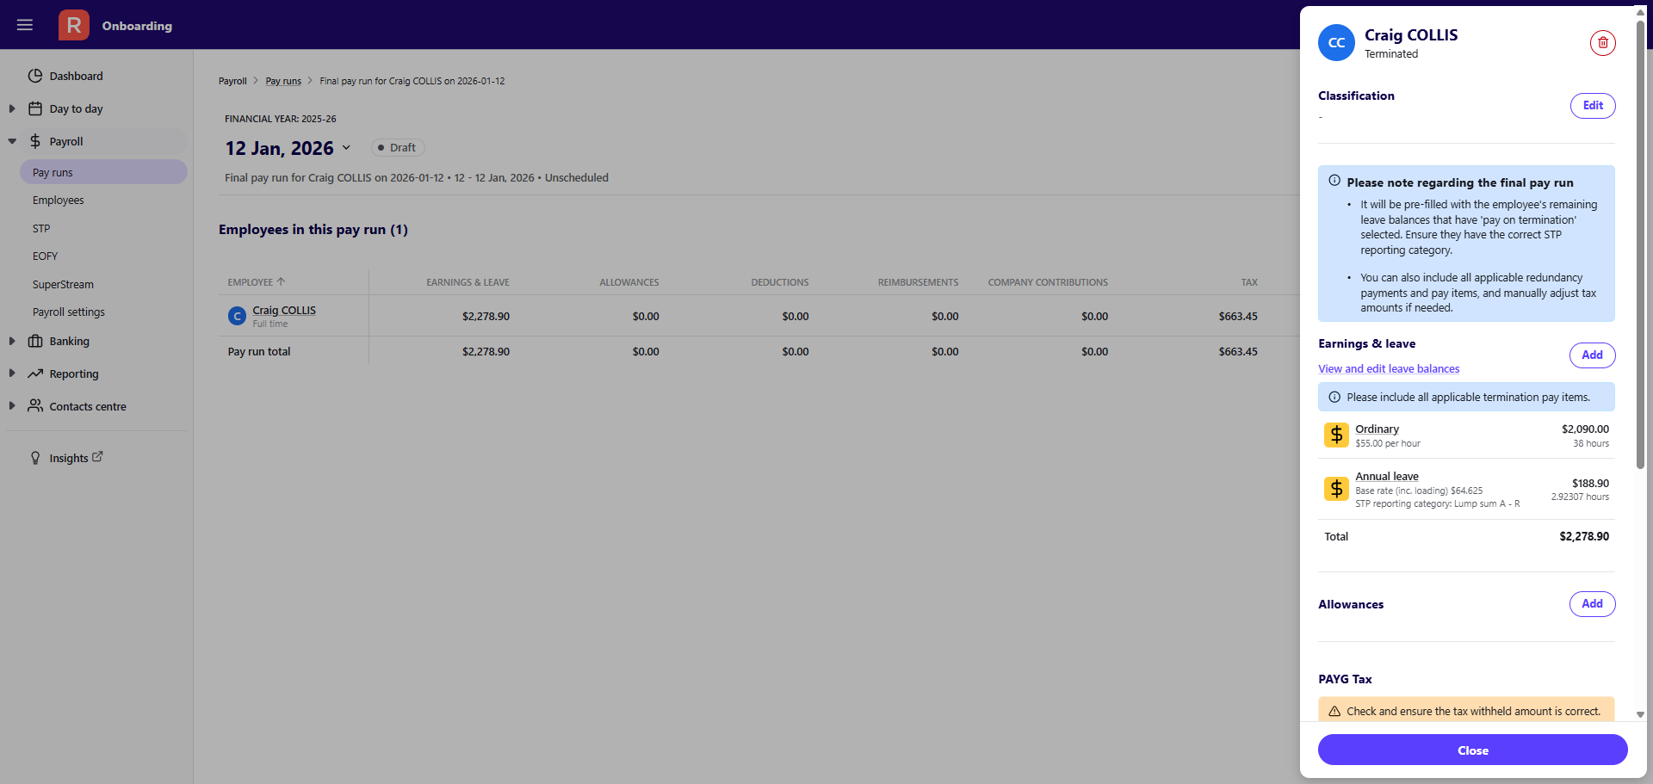
Task: Expand the Banking menu arrow
Action: (12, 341)
